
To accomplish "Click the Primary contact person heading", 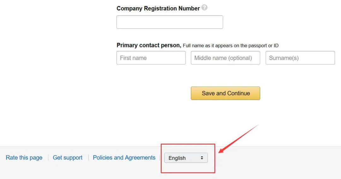I will coord(149,45).
